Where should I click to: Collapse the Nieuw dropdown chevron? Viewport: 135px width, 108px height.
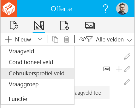coord(40,39)
